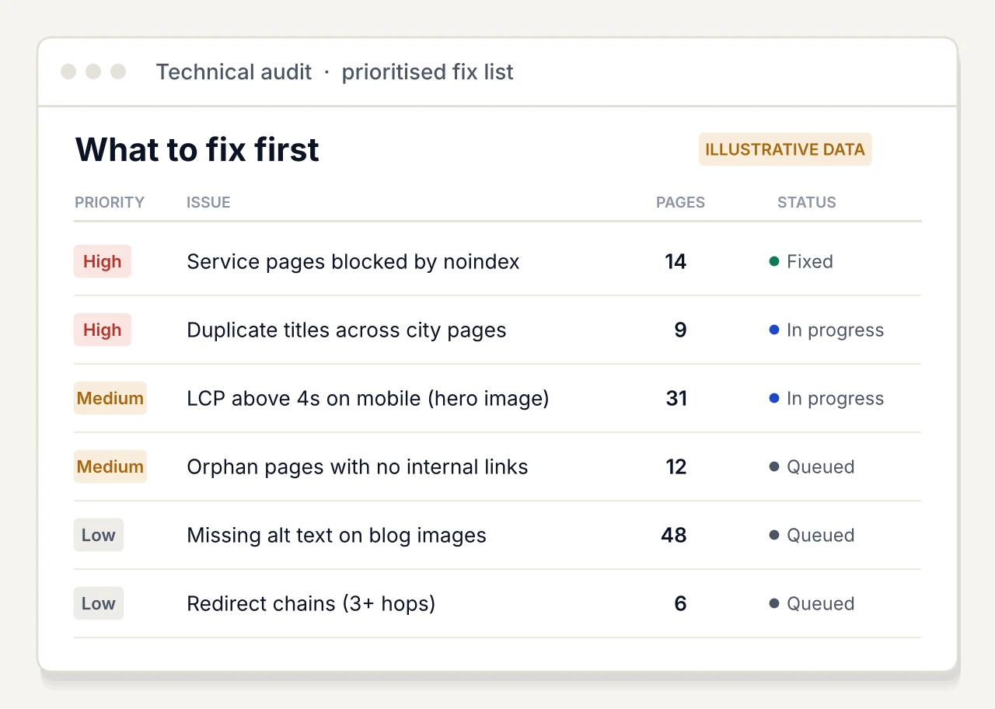This screenshot has height=709, width=995.
Task: Click 'Duplicate titles across city pages'
Action: click(x=347, y=330)
